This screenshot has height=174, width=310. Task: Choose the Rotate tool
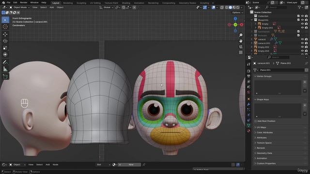[5, 41]
